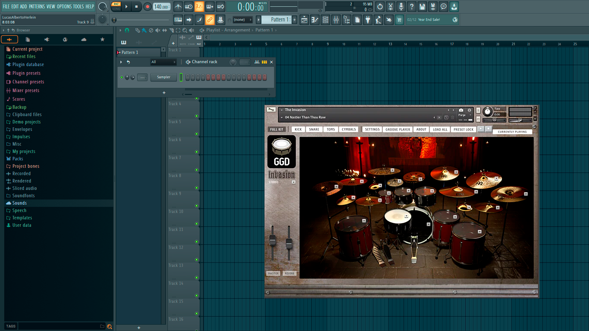Open the OPTIONS menu
This screenshot has height=331, width=589.
click(x=64, y=6)
